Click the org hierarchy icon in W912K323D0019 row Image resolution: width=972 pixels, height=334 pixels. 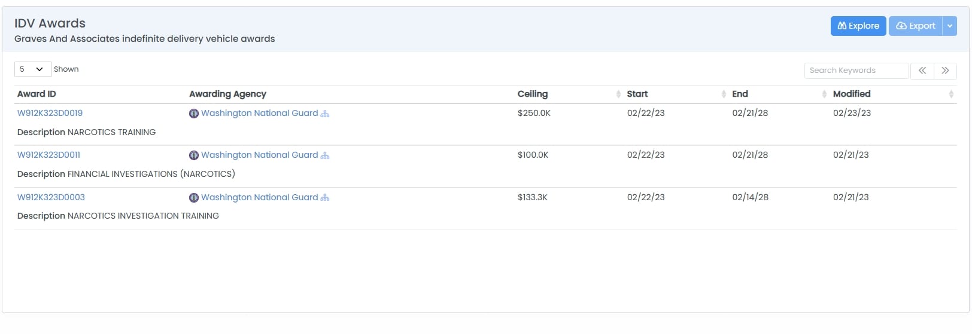[325, 114]
